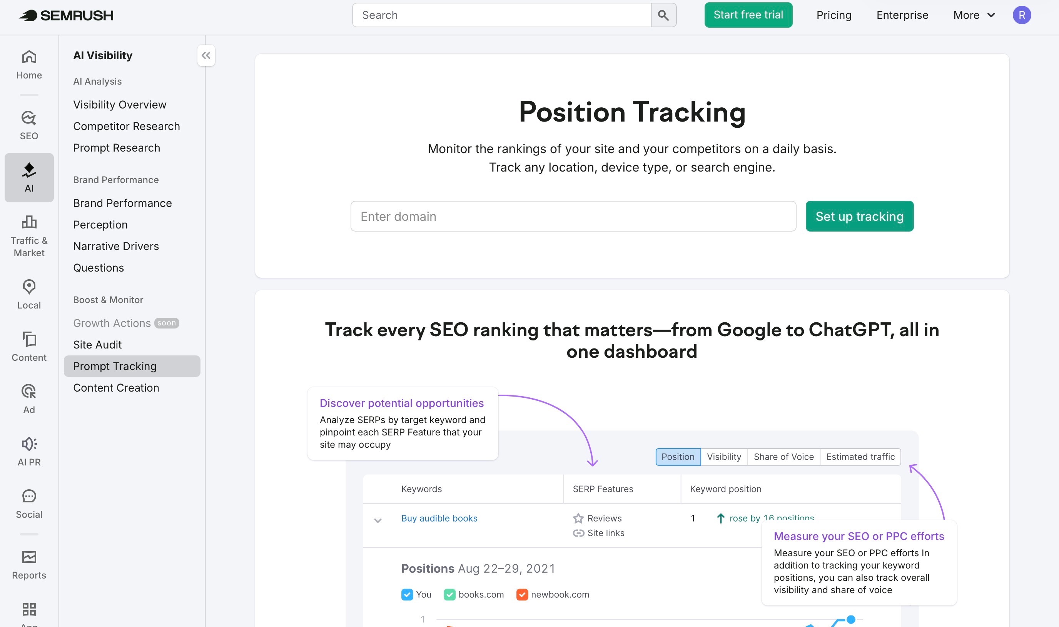Open the Content toolkit icon
The width and height of the screenshot is (1059, 627).
pos(29,347)
